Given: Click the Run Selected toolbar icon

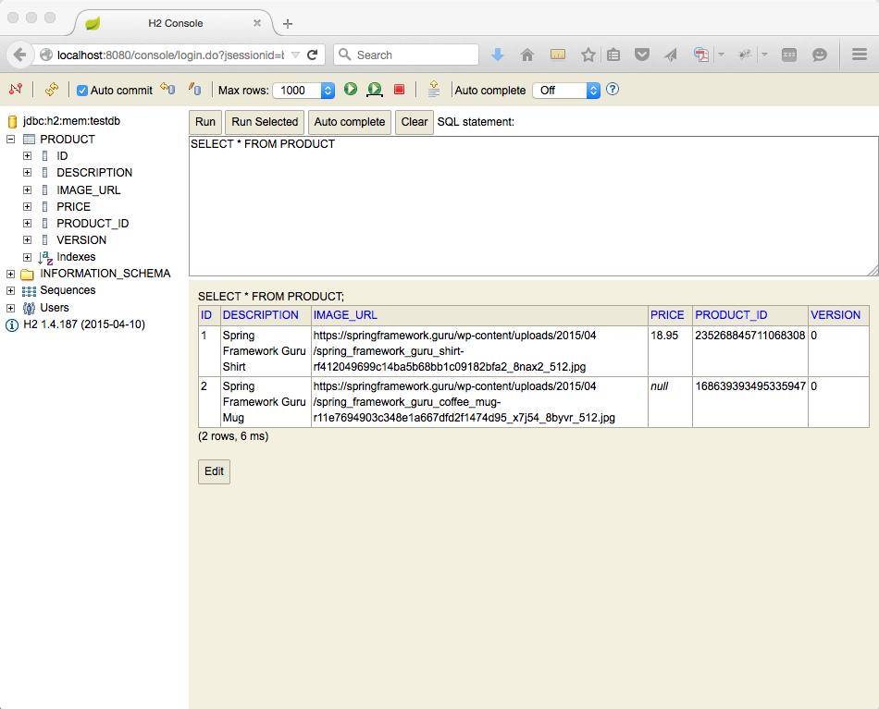Looking at the screenshot, I should (375, 89).
